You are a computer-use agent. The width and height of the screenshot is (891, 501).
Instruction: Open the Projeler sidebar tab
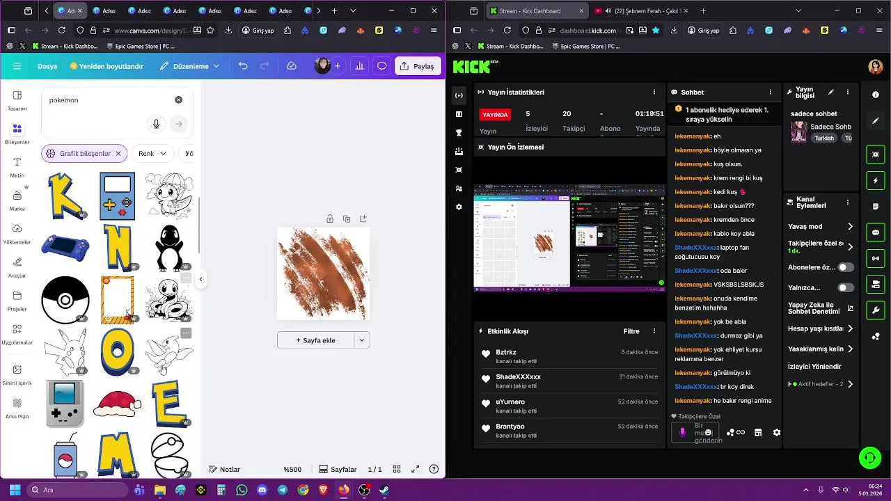17,301
